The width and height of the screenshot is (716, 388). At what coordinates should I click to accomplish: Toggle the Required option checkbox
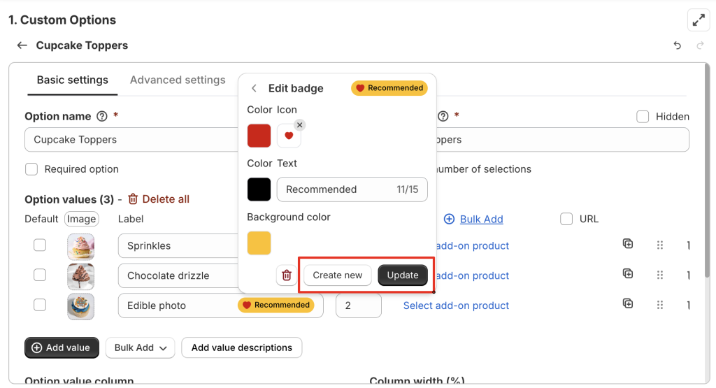tap(31, 169)
